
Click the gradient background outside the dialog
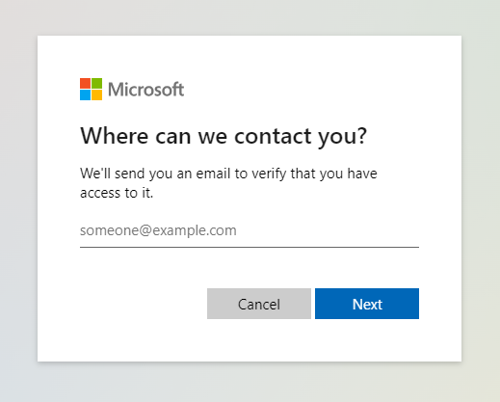(18, 193)
